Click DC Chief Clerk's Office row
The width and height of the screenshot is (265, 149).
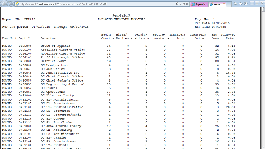click(119, 76)
